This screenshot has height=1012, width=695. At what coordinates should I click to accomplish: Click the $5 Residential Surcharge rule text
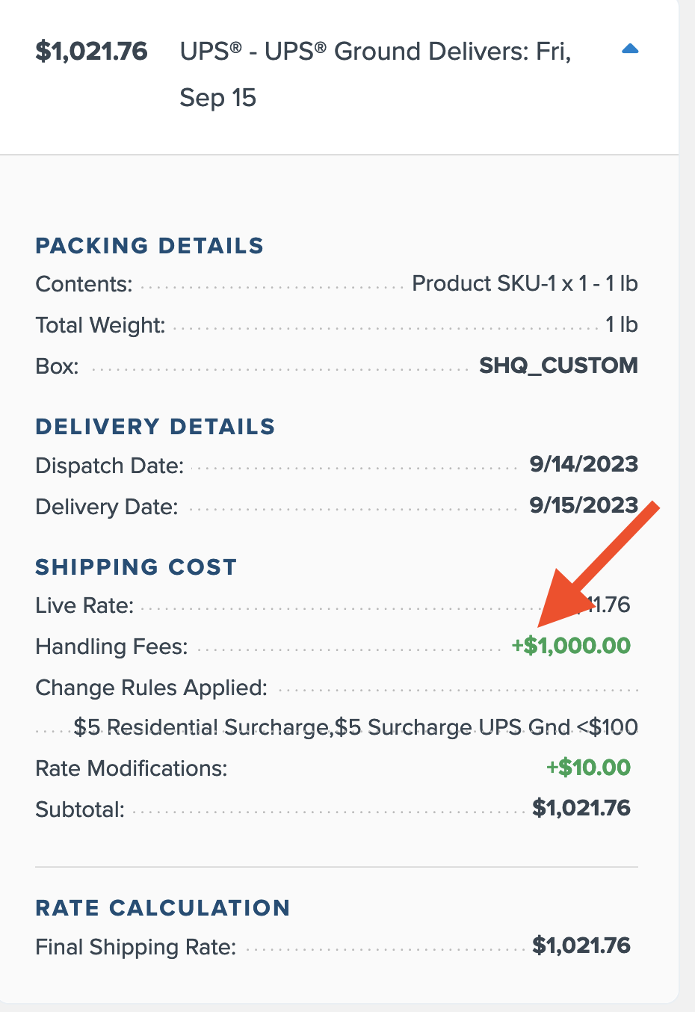[202, 727]
